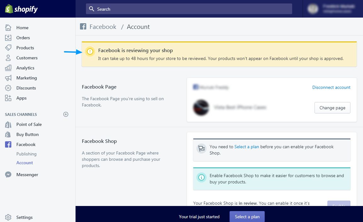Screen dimensions: 363x222
Task: Click Facebook breadcrumb link
Action: pyautogui.click(x=103, y=27)
